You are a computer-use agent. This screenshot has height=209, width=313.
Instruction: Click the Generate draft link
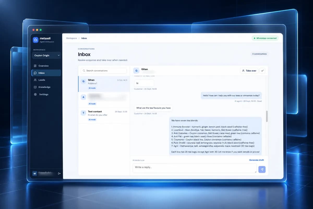256,160
